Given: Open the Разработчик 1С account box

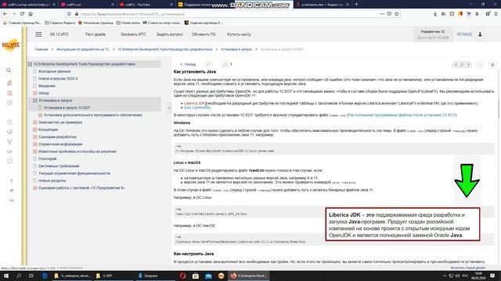Looking at the screenshot, I should click(x=433, y=34).
